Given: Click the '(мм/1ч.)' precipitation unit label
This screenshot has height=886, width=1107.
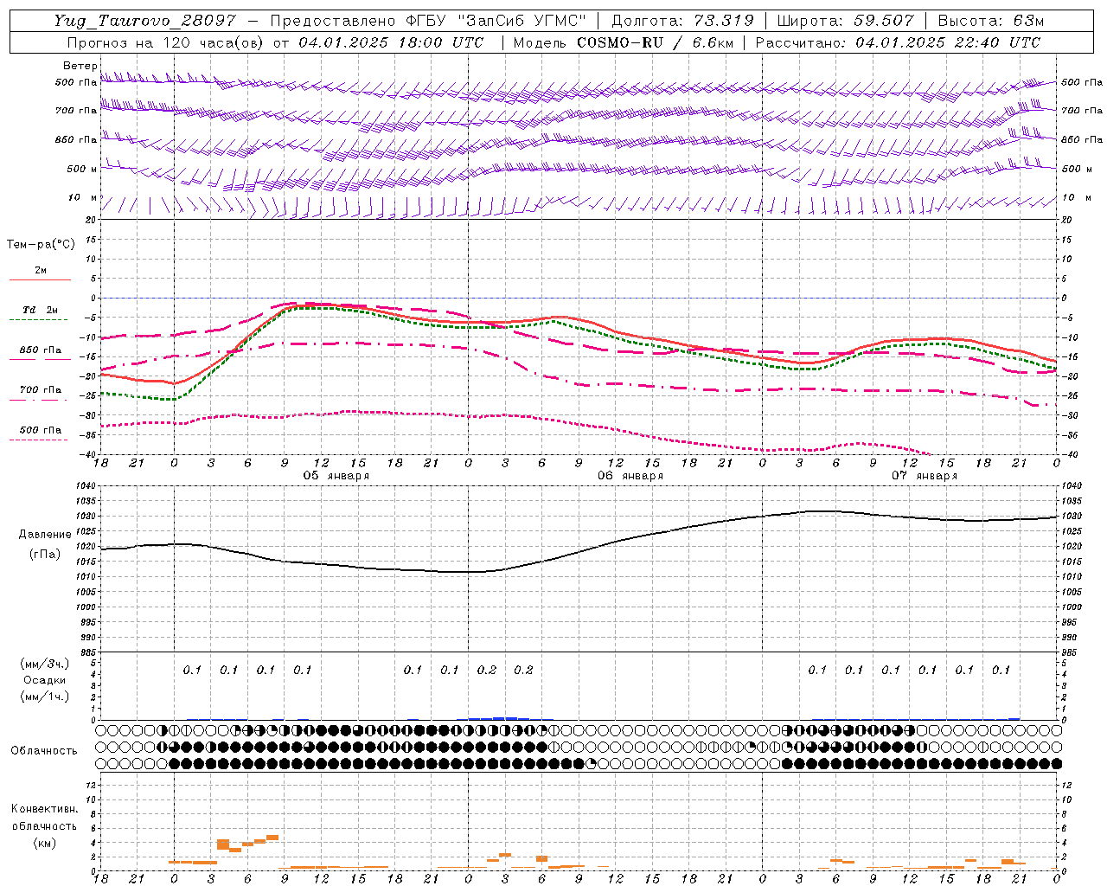Looking at the screenshot, I should (x=45, y=697).
